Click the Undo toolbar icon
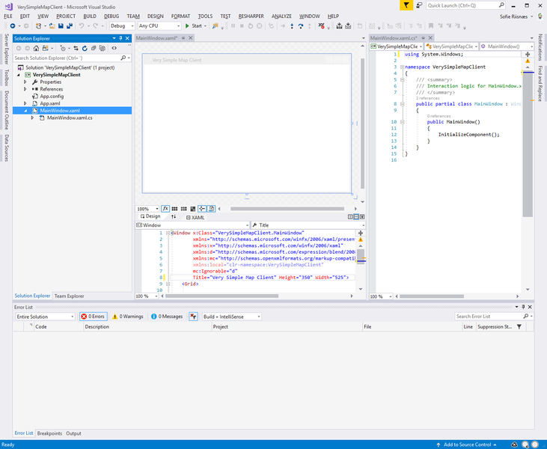This screenshot has height=449, width=547. point(82,25)
